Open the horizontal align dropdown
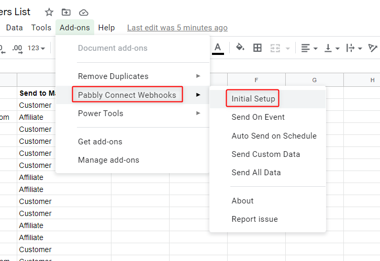Viewport: 380px width, 261px height. (x=309, y=48)
